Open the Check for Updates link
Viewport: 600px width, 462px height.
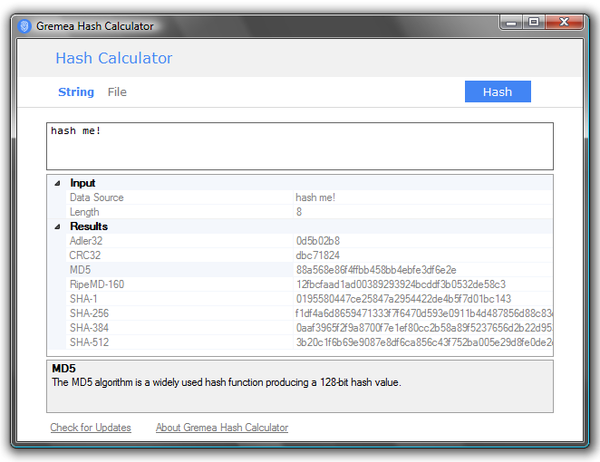tap(91, 428)
